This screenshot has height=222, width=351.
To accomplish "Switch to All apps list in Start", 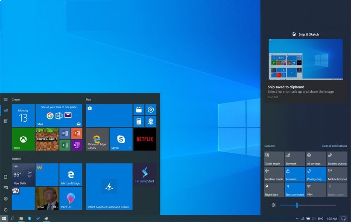I will (6, 121).
